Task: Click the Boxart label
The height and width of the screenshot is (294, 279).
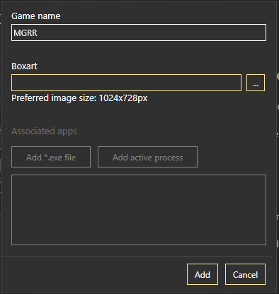Action: (x=24, y=66)
